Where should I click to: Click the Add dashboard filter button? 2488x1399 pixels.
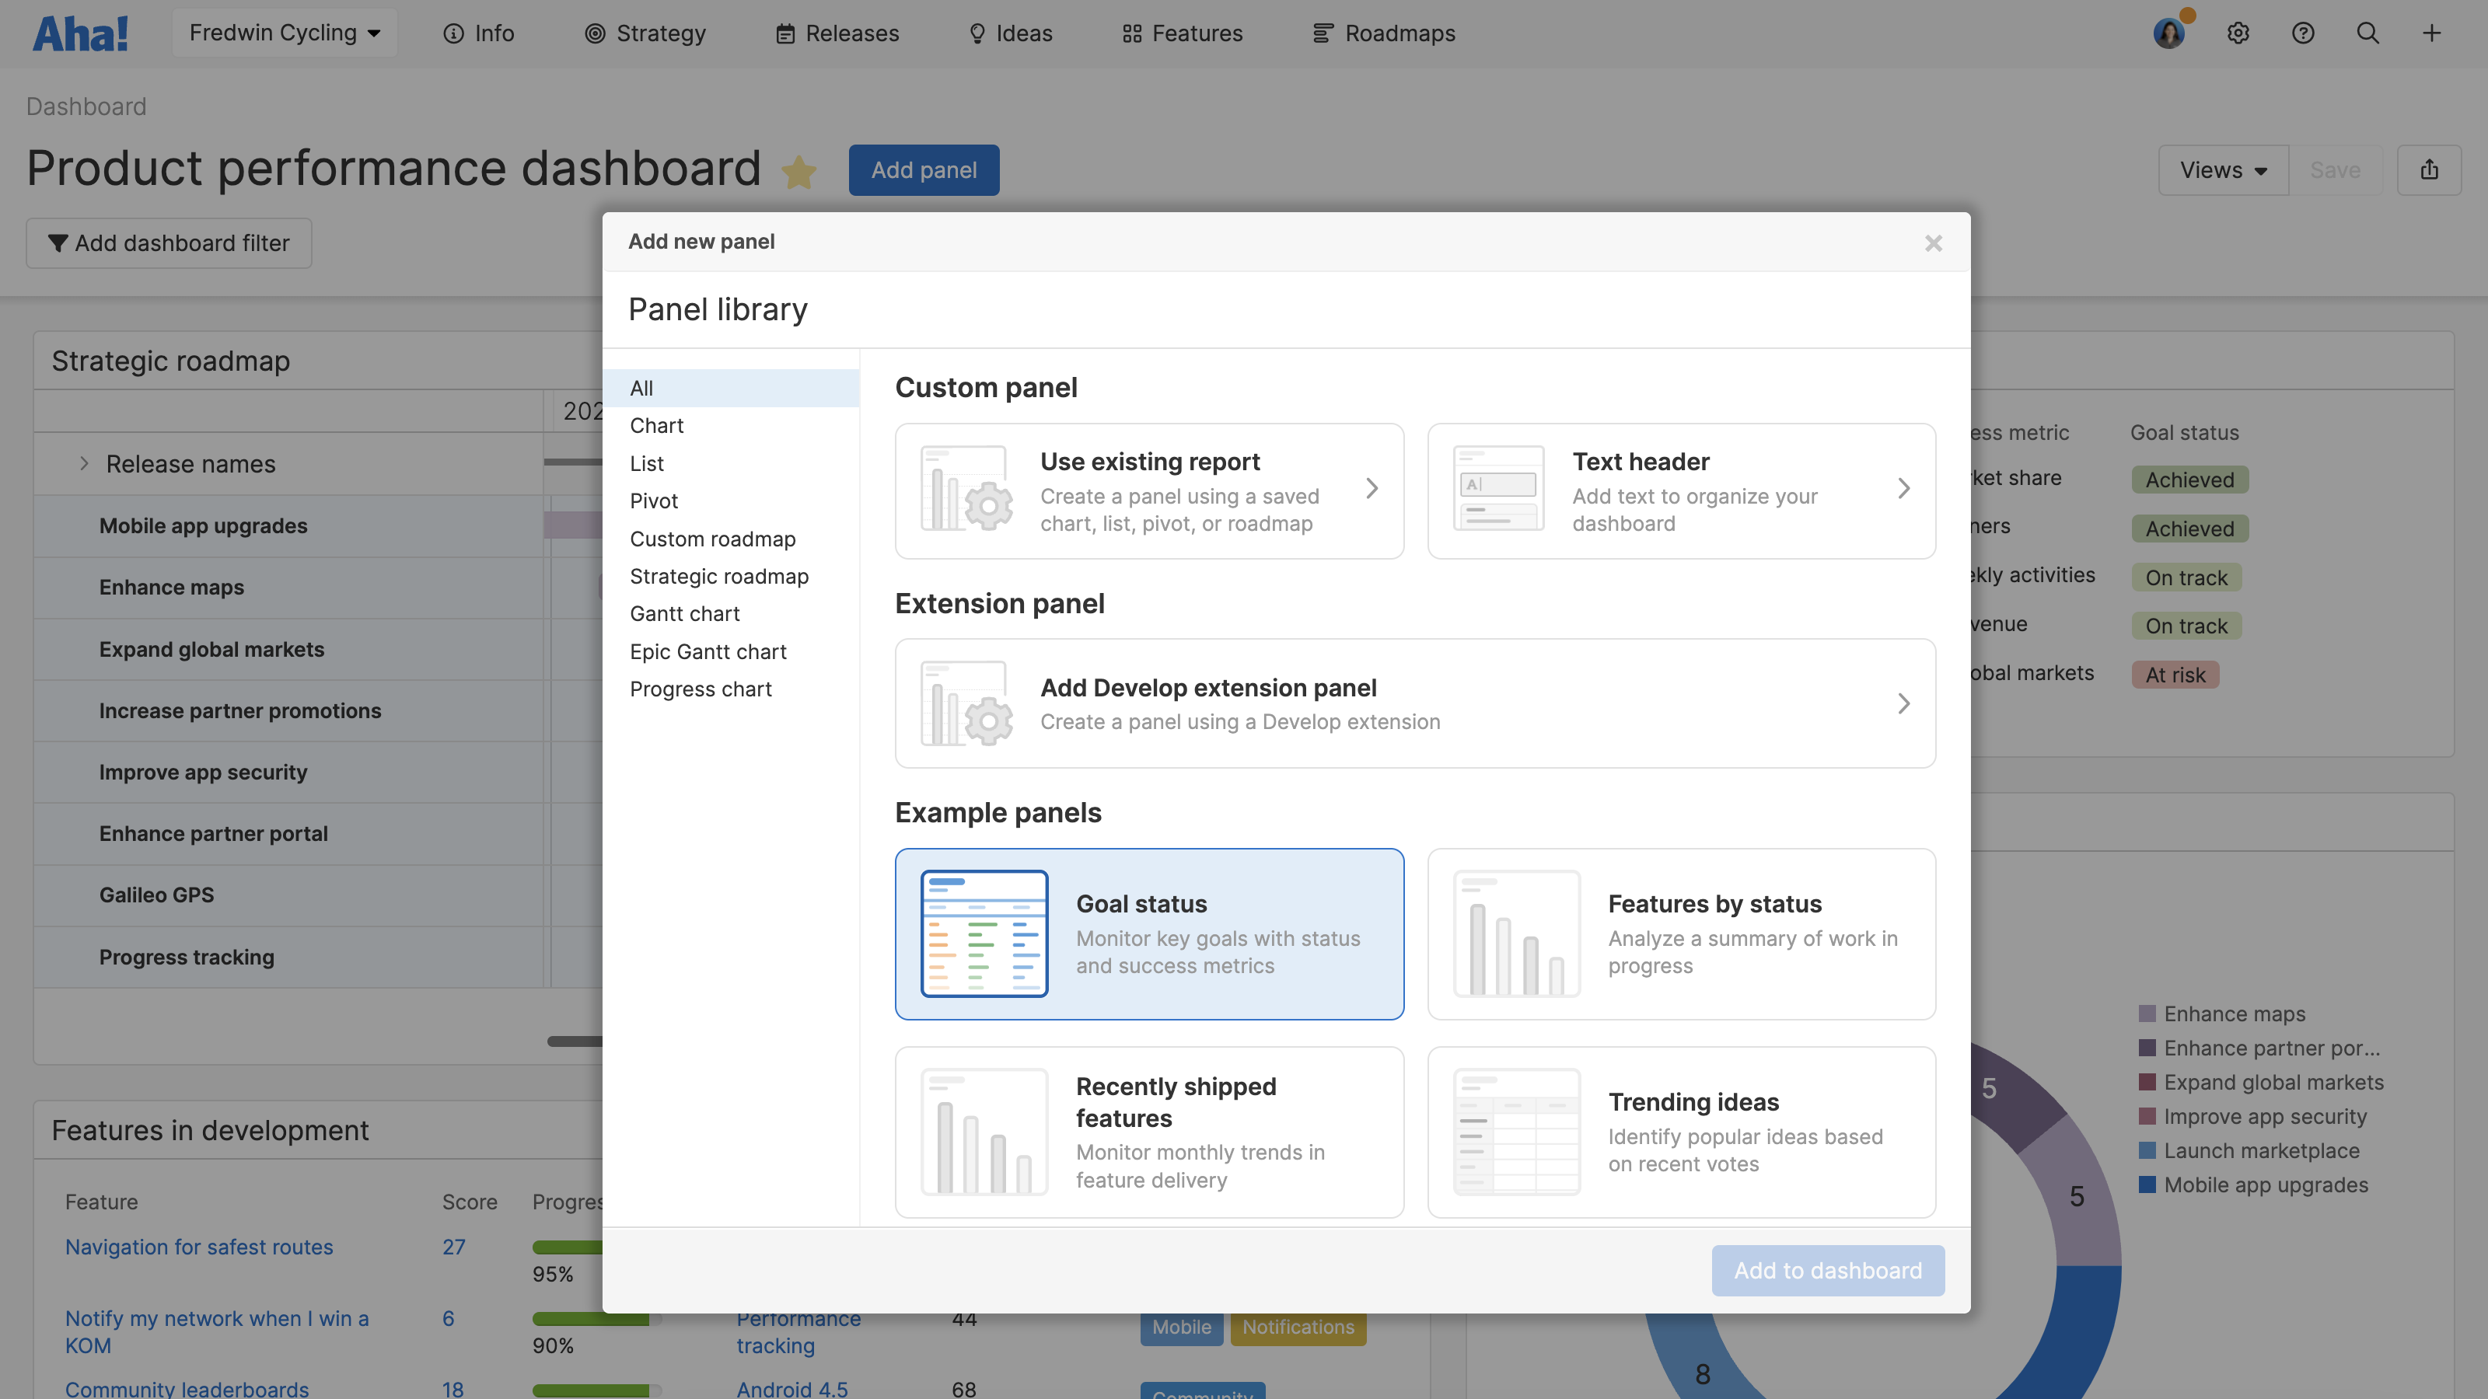tap(169, 242)
